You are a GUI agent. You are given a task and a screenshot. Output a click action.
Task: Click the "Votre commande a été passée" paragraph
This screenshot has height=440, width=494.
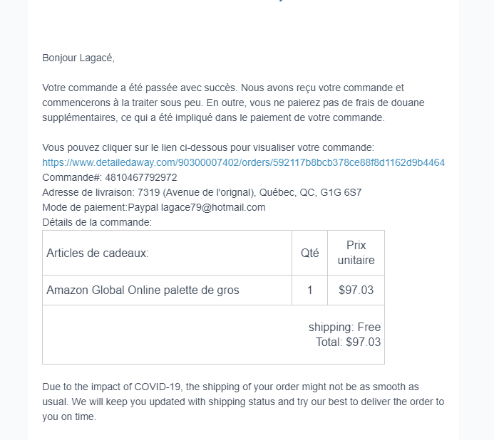pos(222,88)
